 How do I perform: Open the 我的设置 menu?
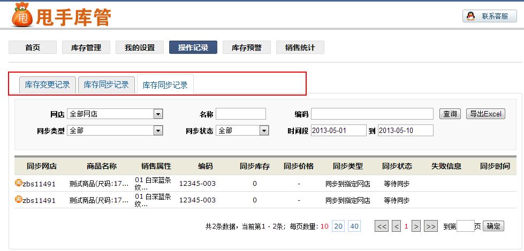[x=140, y=48]
